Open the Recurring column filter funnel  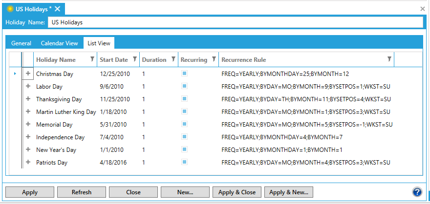coord(213,59)
